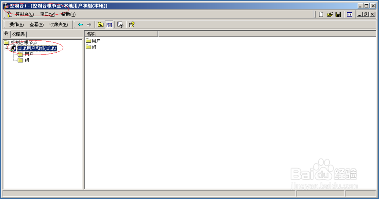
Task: Click the New console document icon
Action: click(x=321, y=14)
